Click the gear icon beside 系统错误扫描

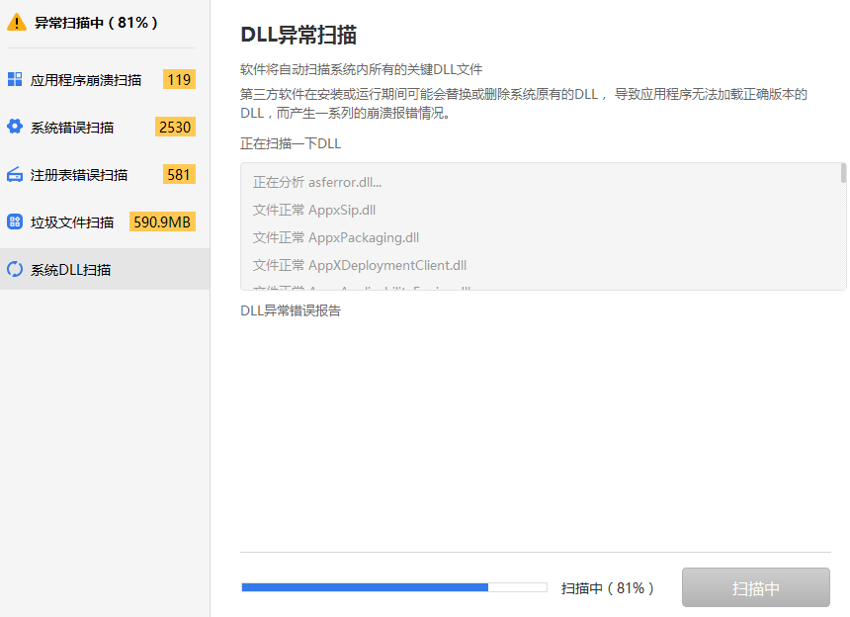click(14, 126)
